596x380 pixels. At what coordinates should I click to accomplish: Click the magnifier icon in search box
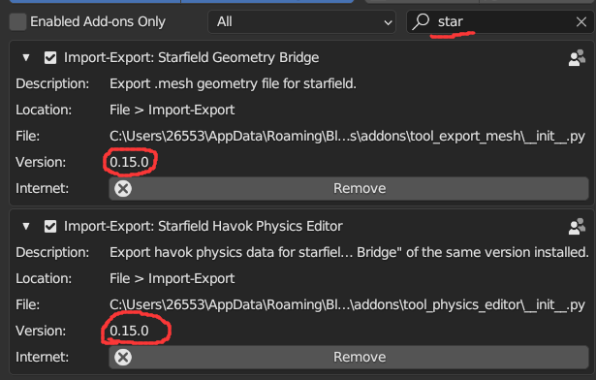[421, 21]
